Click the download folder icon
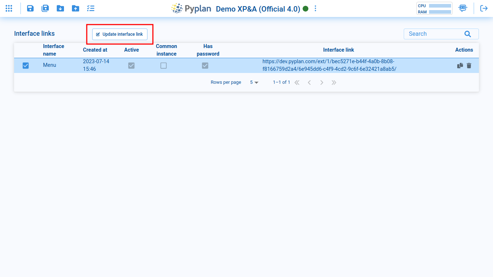 [x=60, y=8]
